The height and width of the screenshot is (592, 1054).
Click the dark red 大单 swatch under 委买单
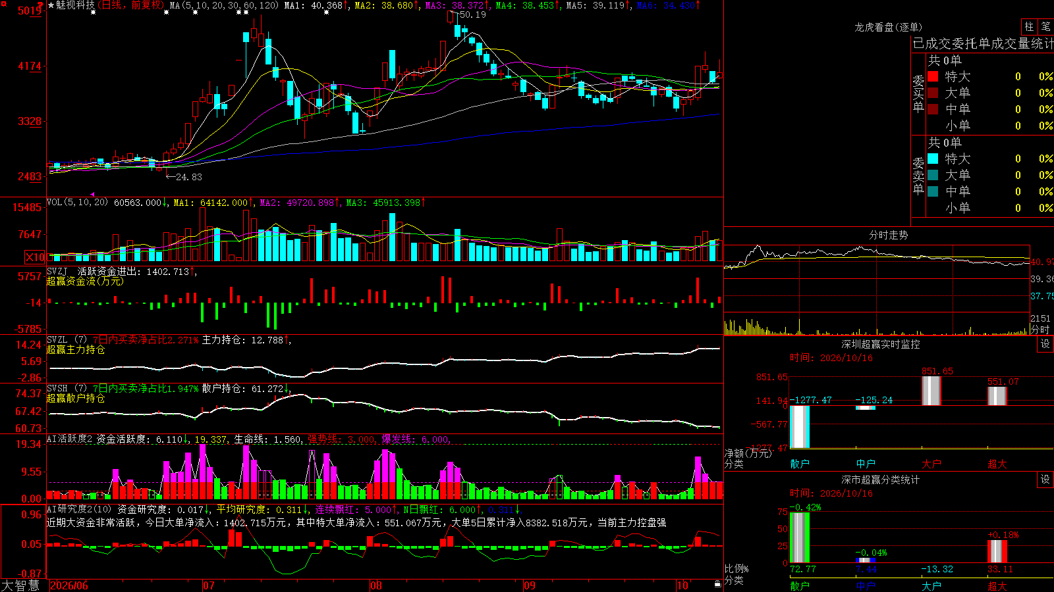(933, 93)
